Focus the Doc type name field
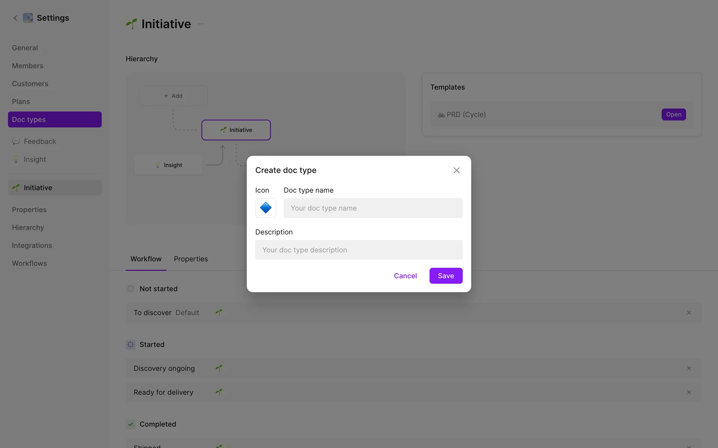Image resolution: width=718 pixels, height=448 pixels. point(373,208)
